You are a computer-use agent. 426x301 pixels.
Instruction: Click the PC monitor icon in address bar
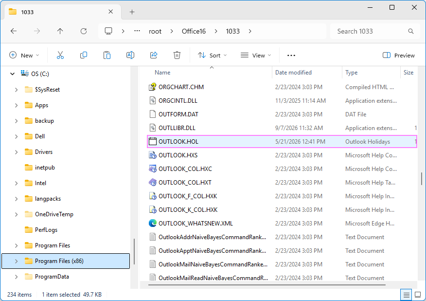pos(108,31)
